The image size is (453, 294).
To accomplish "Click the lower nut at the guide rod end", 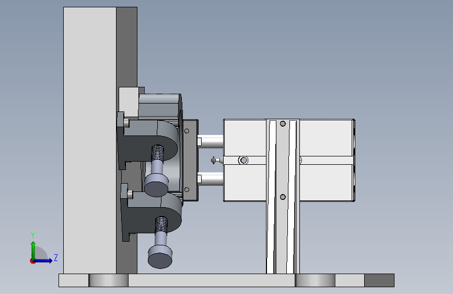I will (200, 179).
